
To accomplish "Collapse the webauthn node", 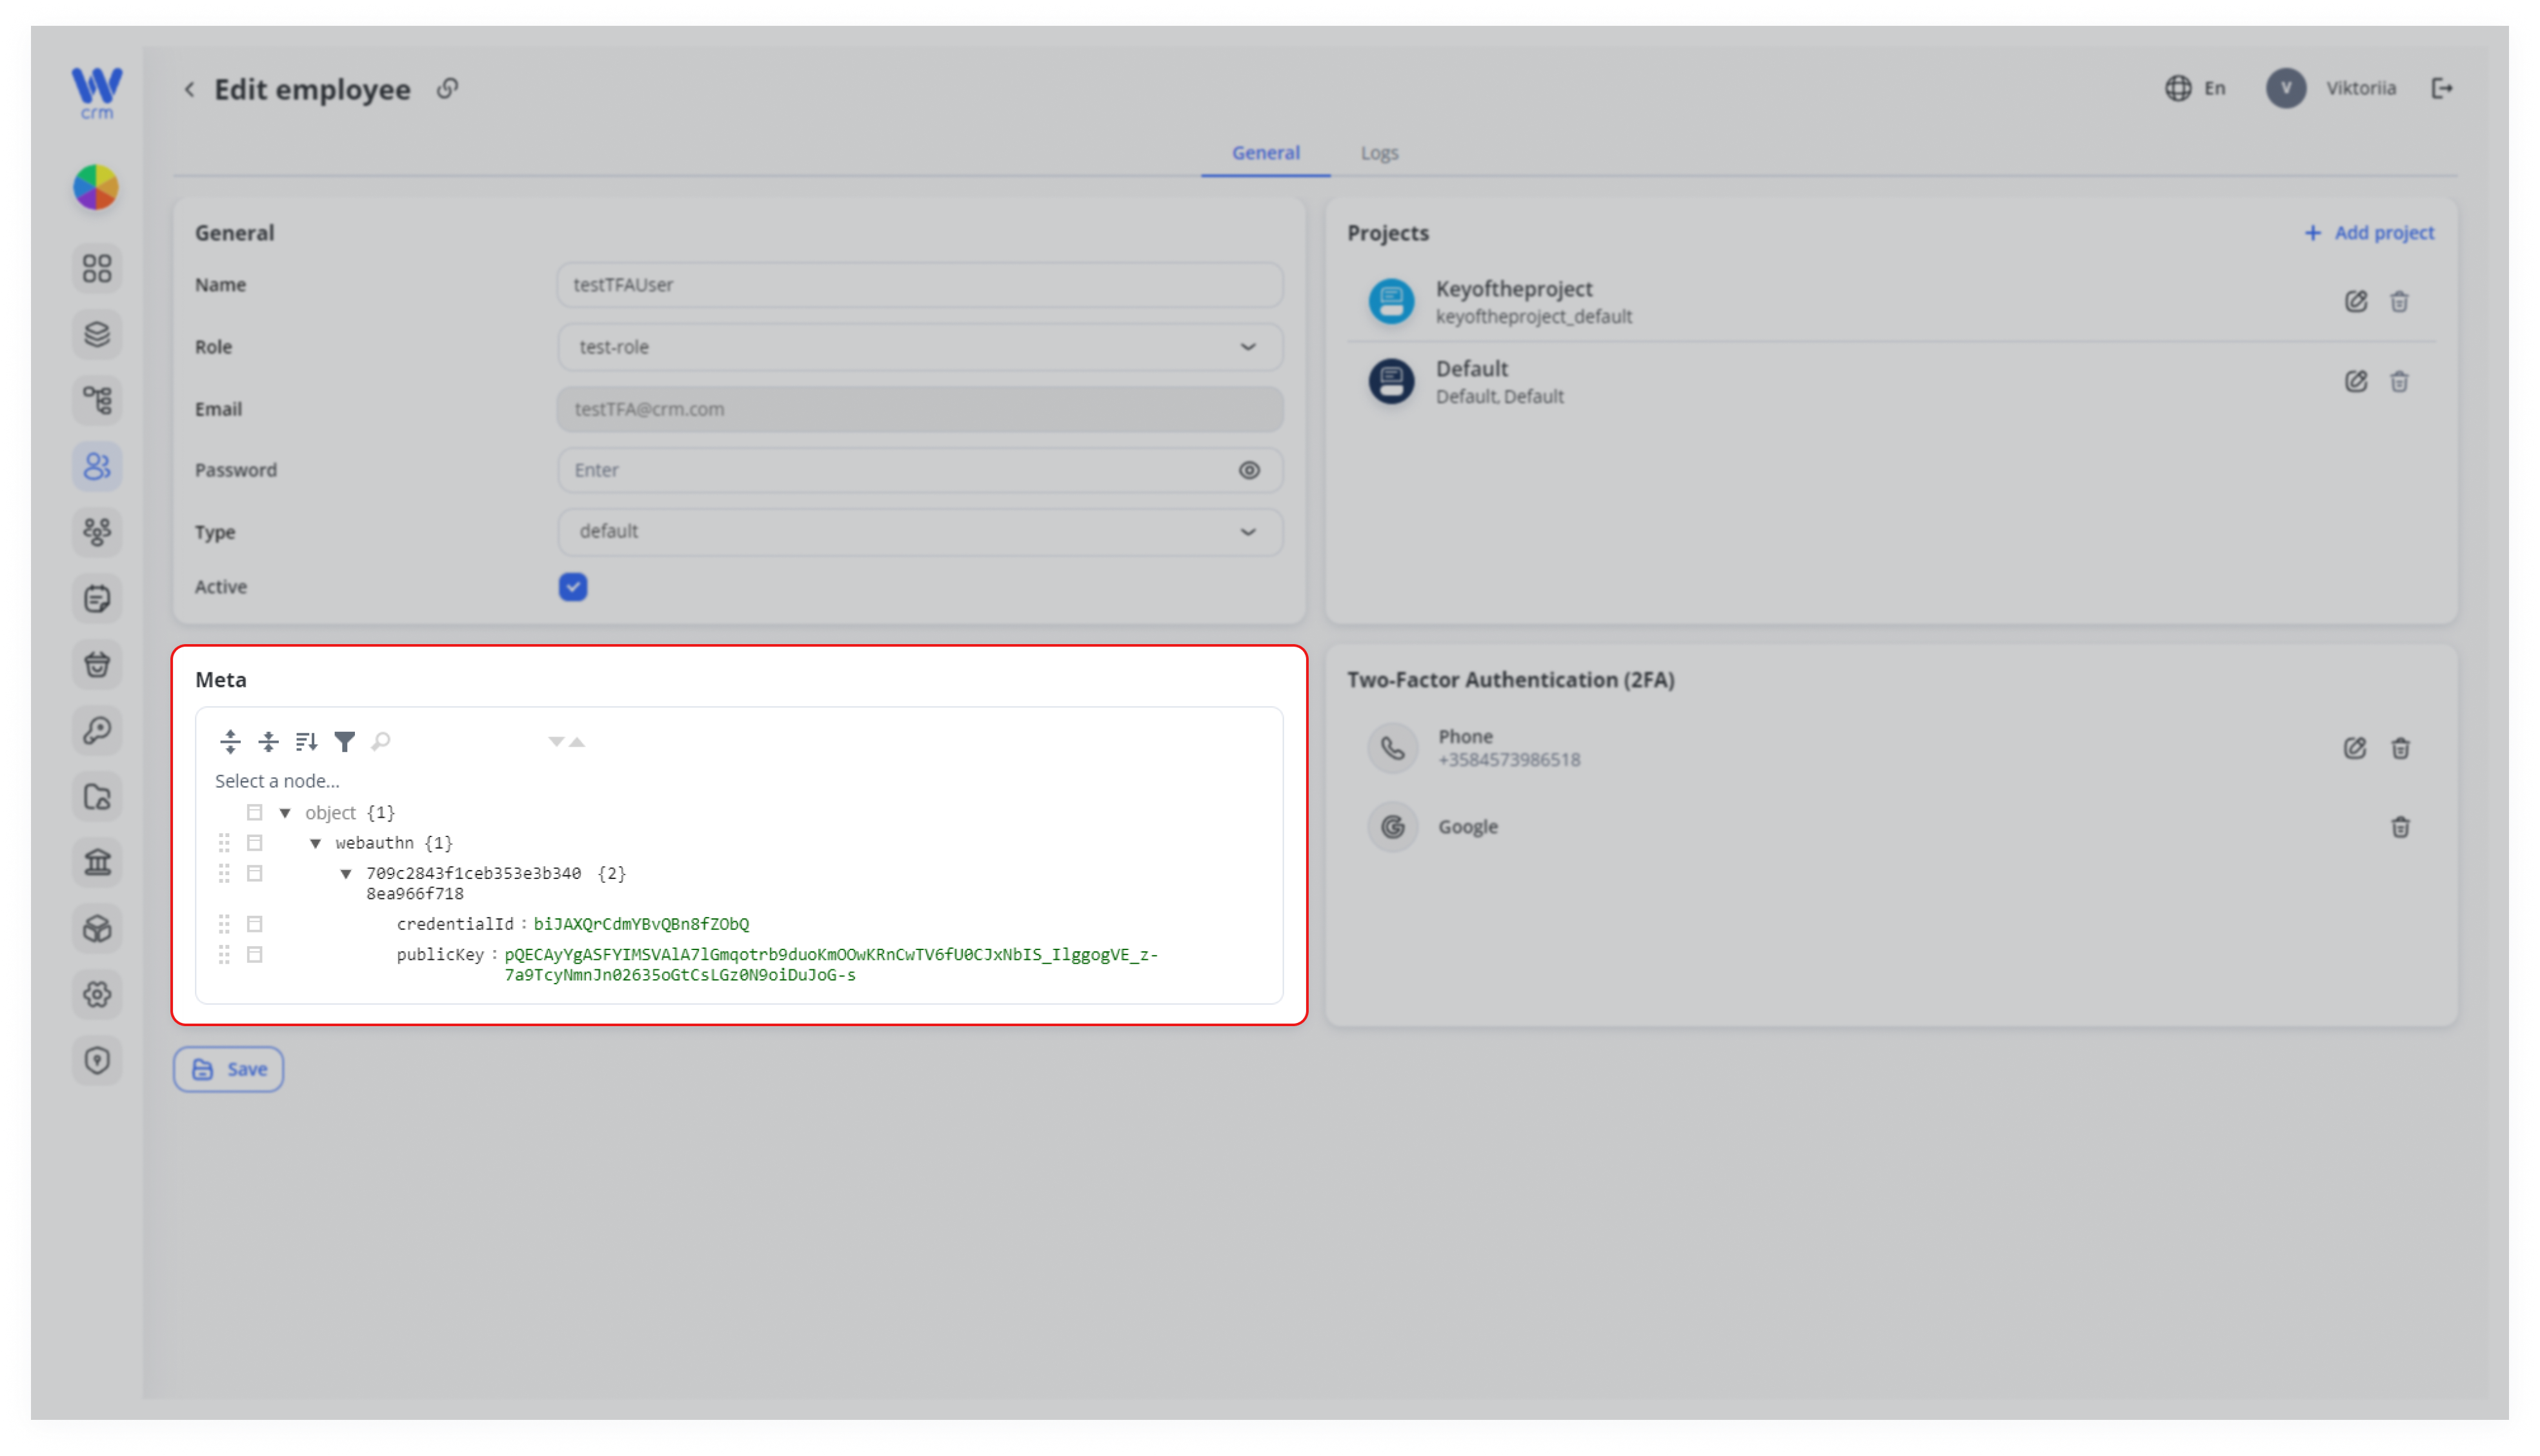I will point(316,844).
